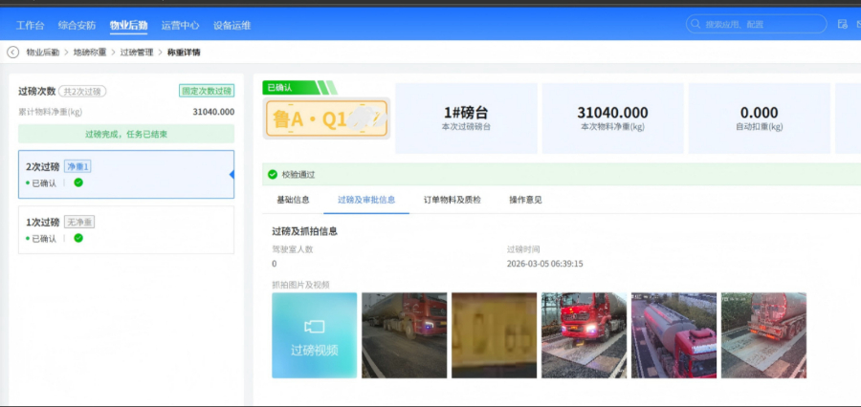This screenshot has width=861, height=407.
Task: Click the camera icon on 过磅视频 tile
Action: tap(314, 327)
